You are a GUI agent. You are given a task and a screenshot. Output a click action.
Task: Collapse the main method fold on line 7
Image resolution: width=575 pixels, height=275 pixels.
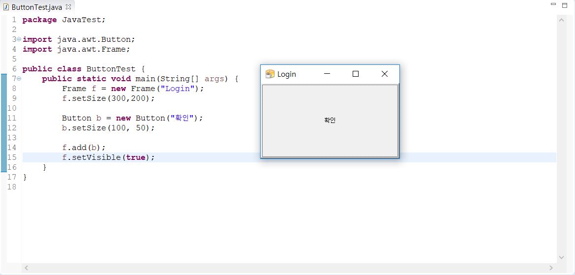click(x=19, y=79)
